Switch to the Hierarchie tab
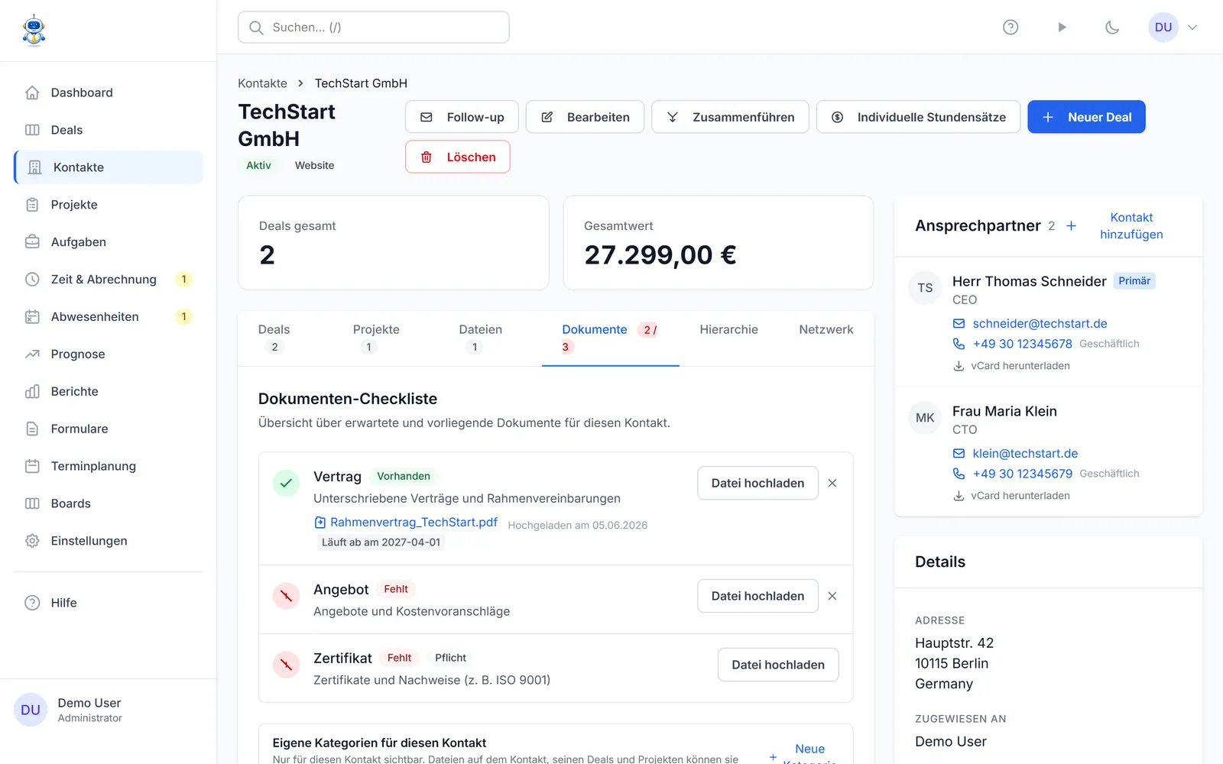Viewport: 1223px width, 764px height. 728,330
